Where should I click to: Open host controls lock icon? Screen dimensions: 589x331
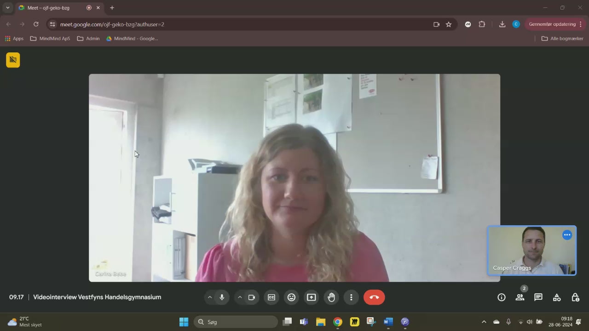575,297
